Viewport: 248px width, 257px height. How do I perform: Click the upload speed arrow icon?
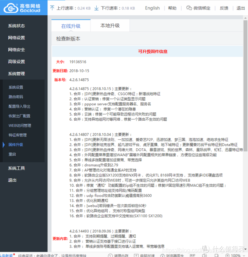point(52,8)
